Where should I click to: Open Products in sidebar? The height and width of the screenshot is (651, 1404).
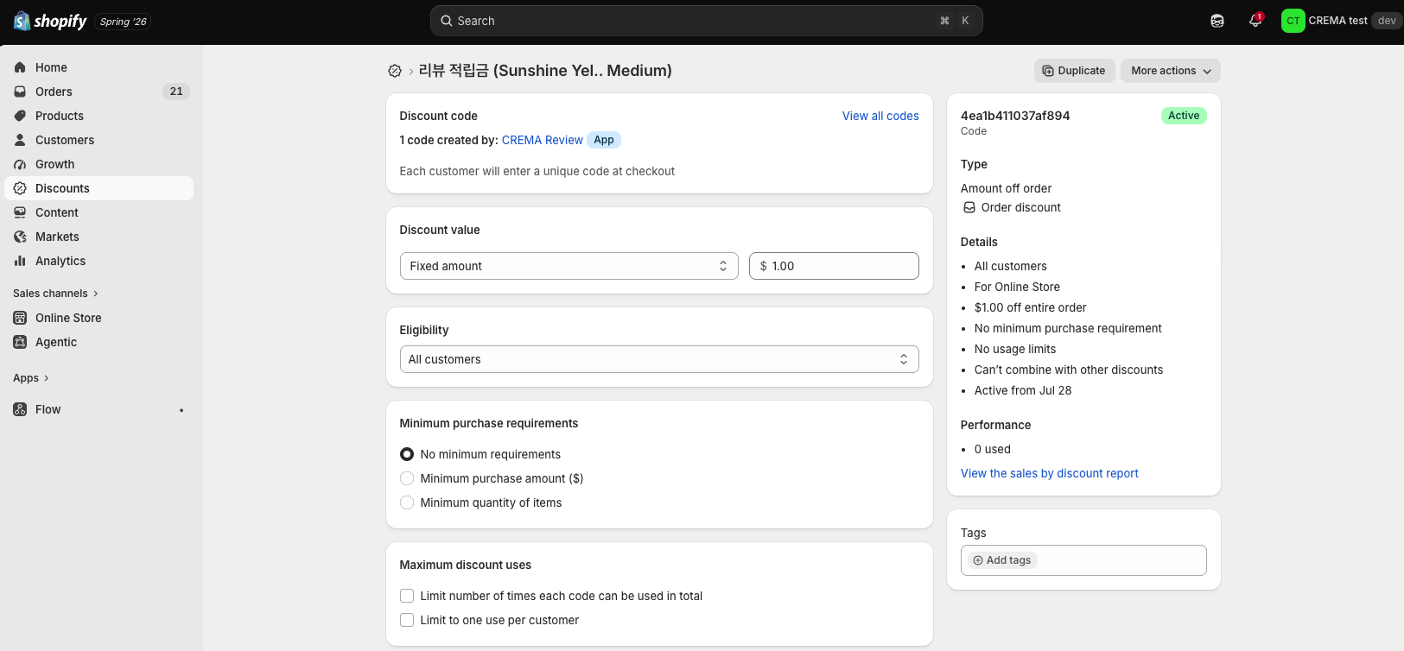tap(98, 116)
